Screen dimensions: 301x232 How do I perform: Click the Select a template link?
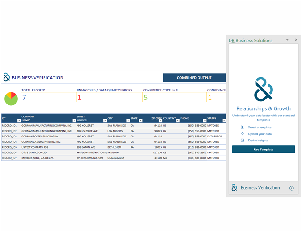point(260,127)
